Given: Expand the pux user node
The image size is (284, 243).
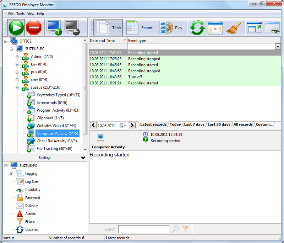Looking at the screenshot, I should pyautogui.click(x=17, y=72).
